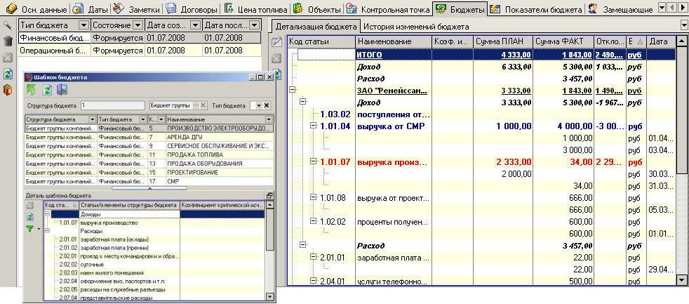Click the Даты tab clock icon
Viewport: 689px width, 304px height.
[x=78, y=9]
